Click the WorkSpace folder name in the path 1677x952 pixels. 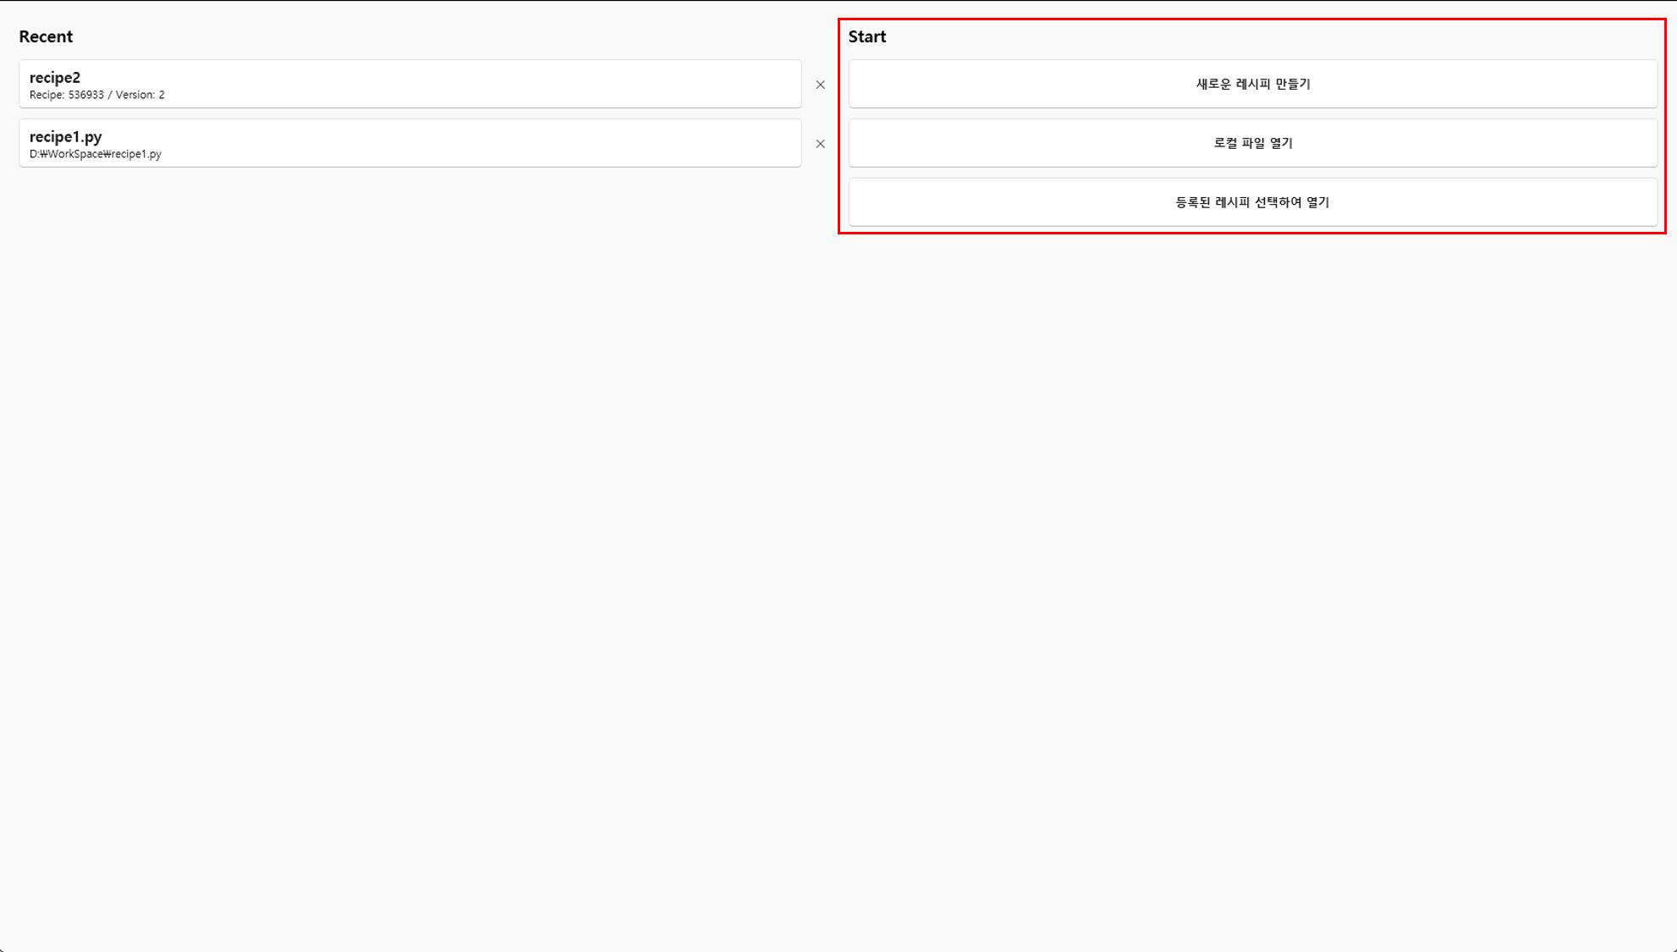coord(75,154)
